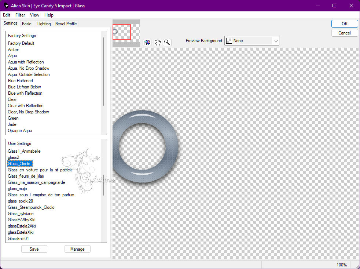Select the hand pan tool

pos(157,43)
